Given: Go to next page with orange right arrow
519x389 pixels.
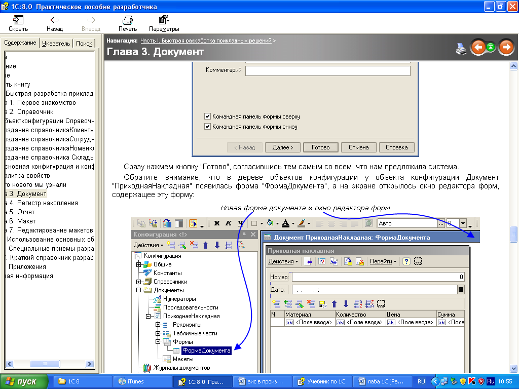Looking at the screenshot, I should (x=505, y=48).
